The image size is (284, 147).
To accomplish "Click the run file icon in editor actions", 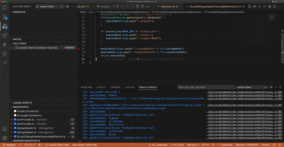I will click(x=269, y=7).
